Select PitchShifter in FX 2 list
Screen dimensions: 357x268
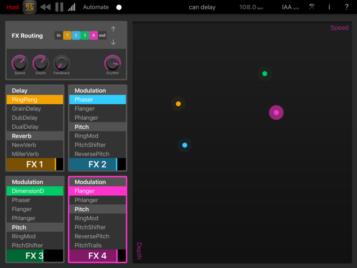[x=98, y=145]
